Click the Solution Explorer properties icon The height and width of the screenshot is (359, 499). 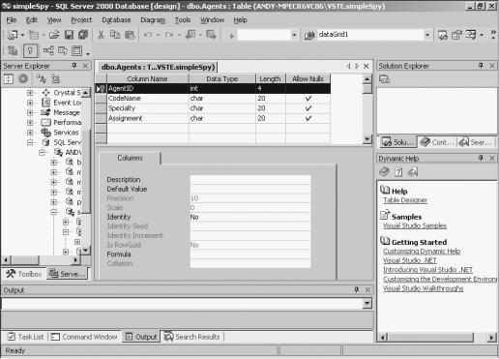pyautogui.click(x=384, y=79)
